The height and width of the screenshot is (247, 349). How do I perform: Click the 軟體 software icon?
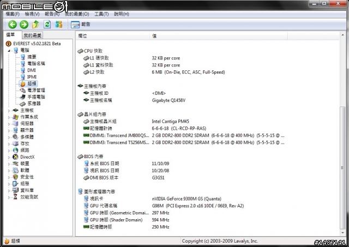pyautogui.click(x=15, y=170)
